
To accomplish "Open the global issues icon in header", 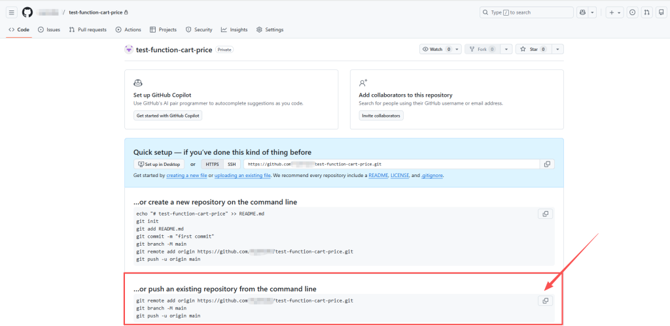I will 633,12.
